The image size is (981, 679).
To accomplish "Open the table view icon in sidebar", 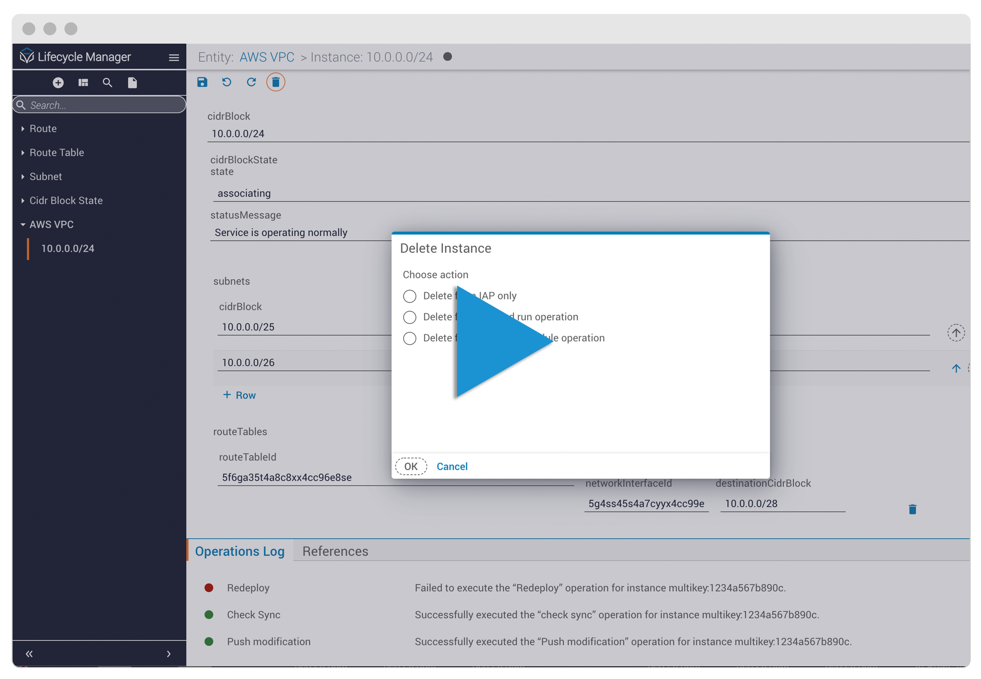I will [x=83, y=82].
